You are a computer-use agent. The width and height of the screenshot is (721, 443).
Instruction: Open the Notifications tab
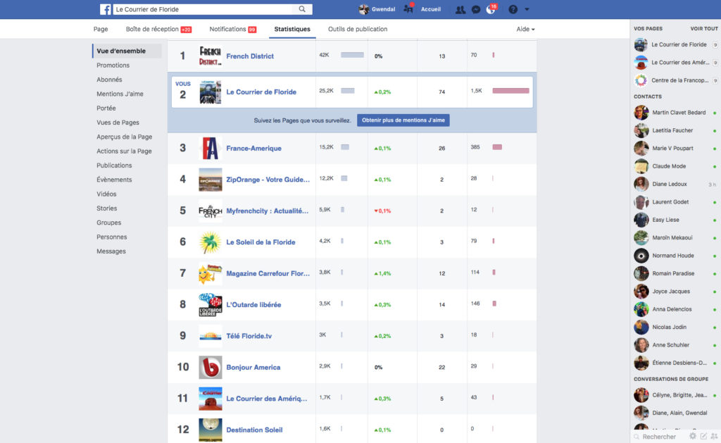point(232,29)
